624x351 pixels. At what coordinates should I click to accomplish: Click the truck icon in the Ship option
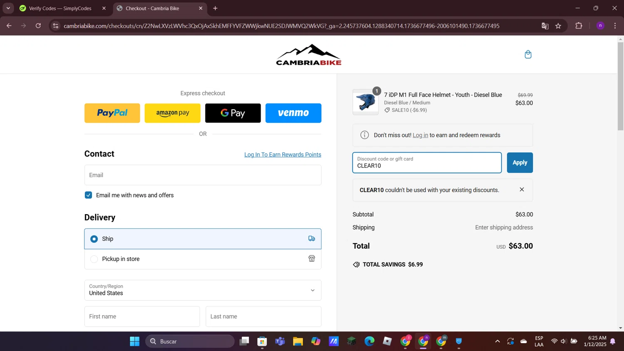pos(312,239)
